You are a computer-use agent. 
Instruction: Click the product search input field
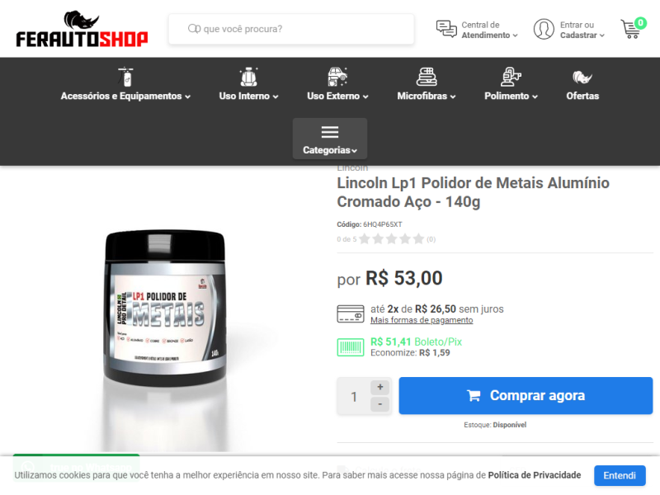coord(291,29)
